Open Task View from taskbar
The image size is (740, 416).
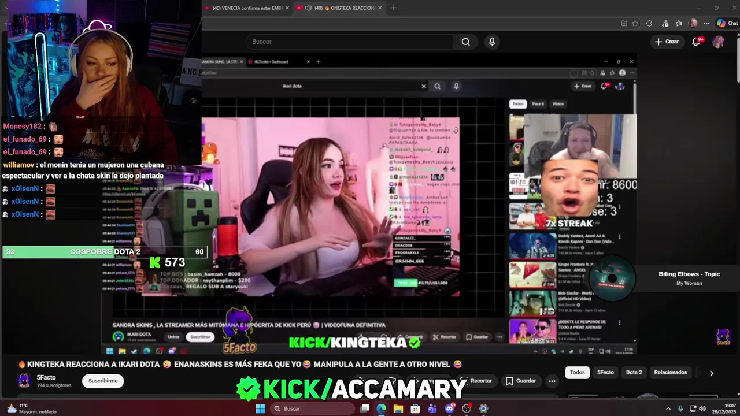point(365,408)
